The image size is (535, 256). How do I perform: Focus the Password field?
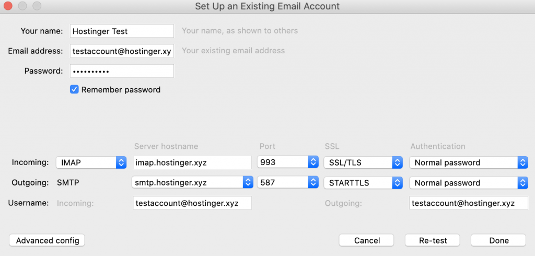[122, 71]
